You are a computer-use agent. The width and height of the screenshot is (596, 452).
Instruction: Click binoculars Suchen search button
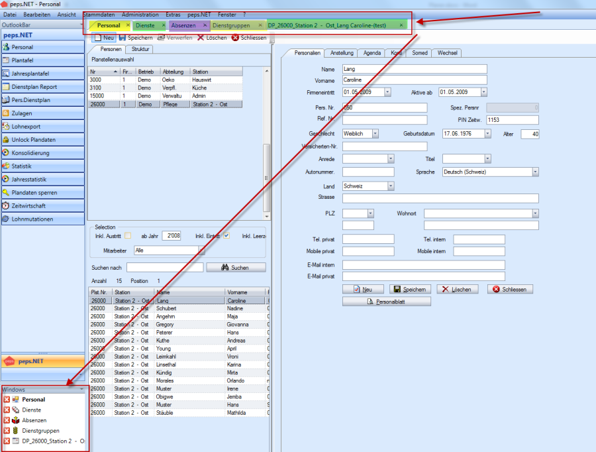[x=236, y=267]
